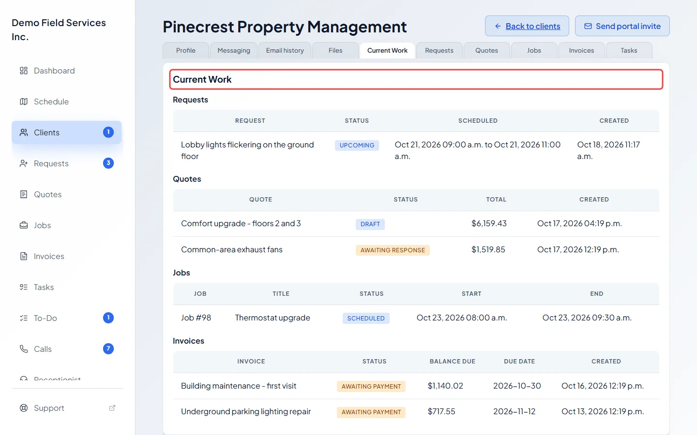Click the Send portal invite button
Image resolution: width=697 pixels, height=435 pixels.
coord(622,26)
